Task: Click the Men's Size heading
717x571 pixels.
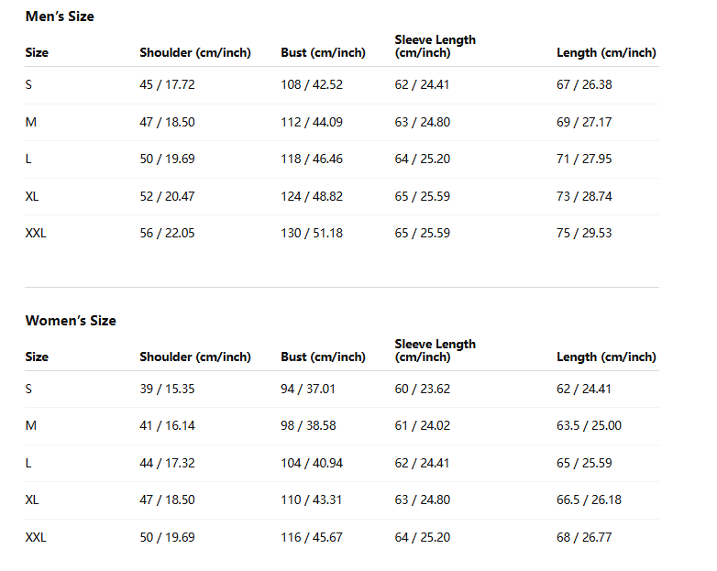Action: (x=60, y=16)
